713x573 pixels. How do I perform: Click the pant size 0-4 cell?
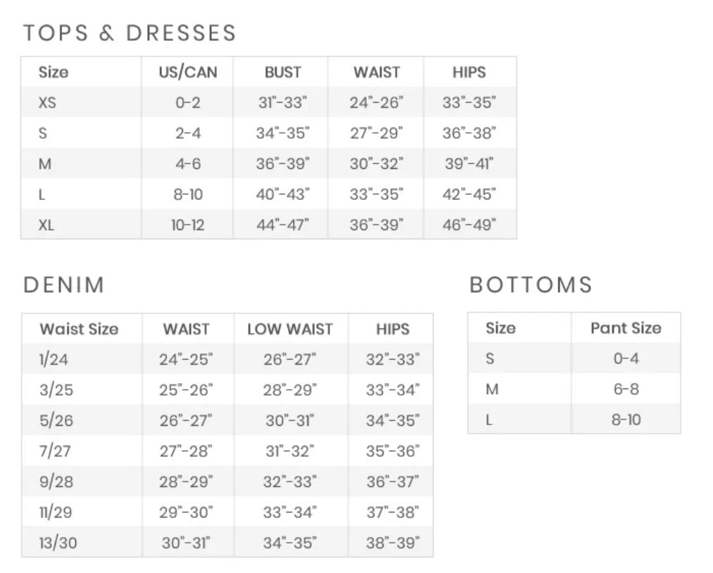(x=626, y=358)
